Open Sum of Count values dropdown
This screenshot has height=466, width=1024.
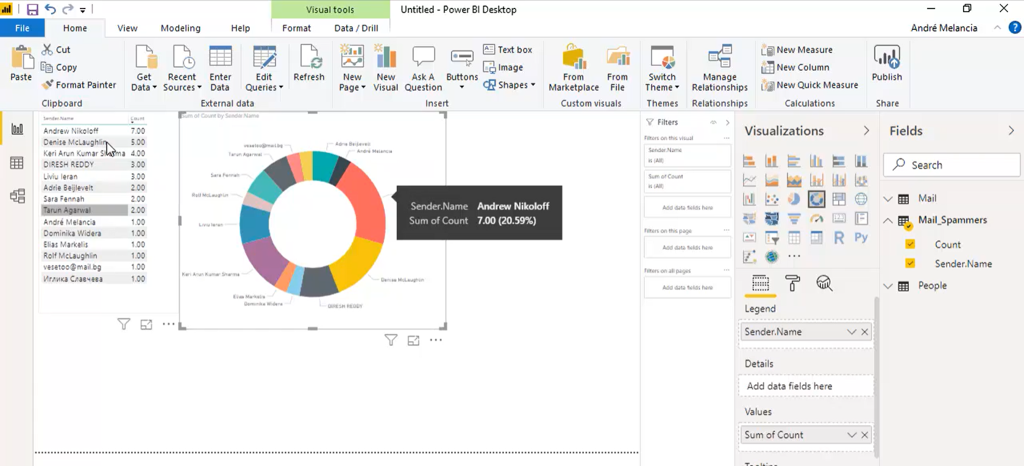pyautogui.click(x=852, y=435)
